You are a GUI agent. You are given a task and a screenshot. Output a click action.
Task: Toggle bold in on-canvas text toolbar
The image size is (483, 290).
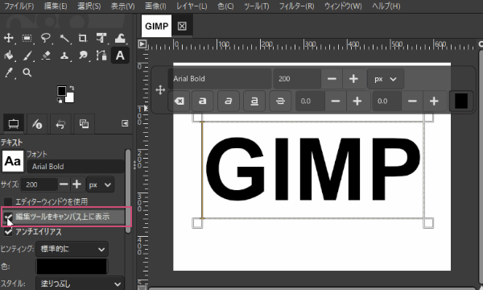(202, 101)
